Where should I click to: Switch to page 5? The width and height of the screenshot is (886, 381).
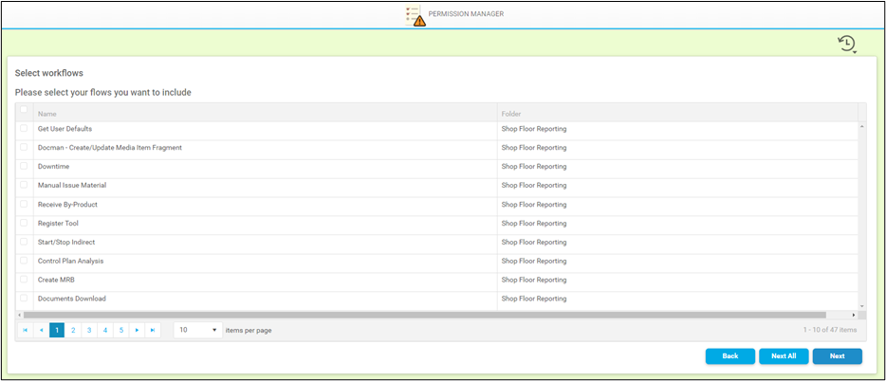[x=120, y=330]
